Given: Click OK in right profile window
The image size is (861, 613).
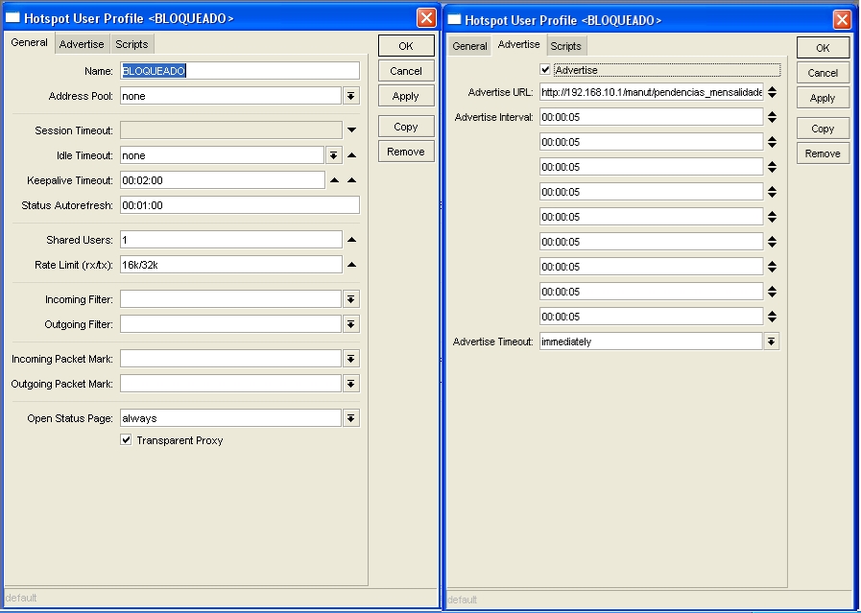Looking at the screenshot, I should coord(823,48).
